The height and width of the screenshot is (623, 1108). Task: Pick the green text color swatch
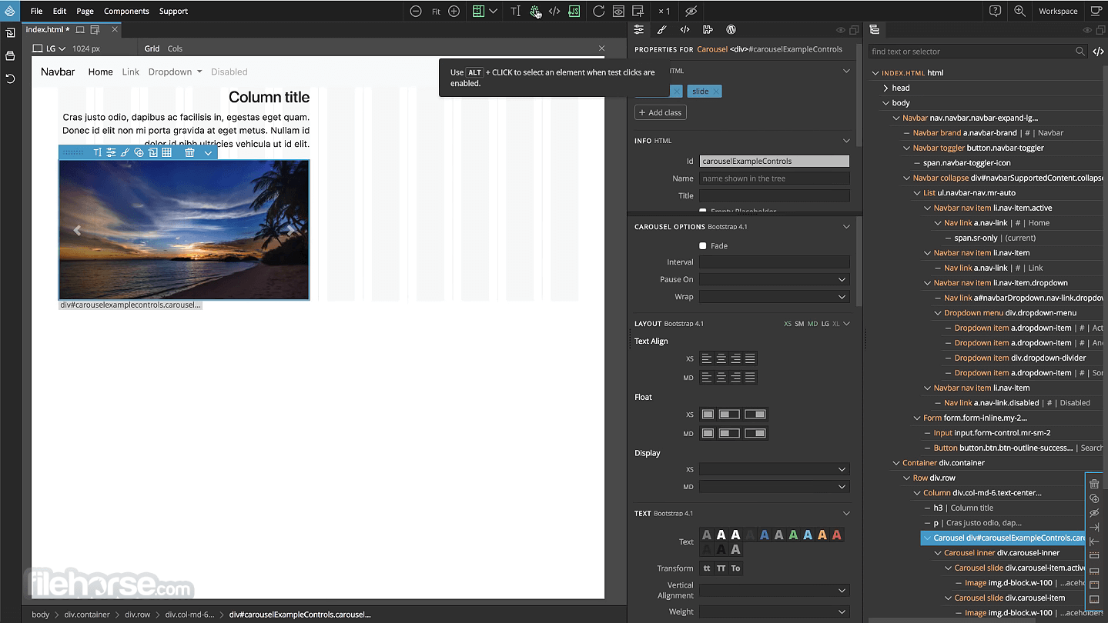(x=793, y=535)
